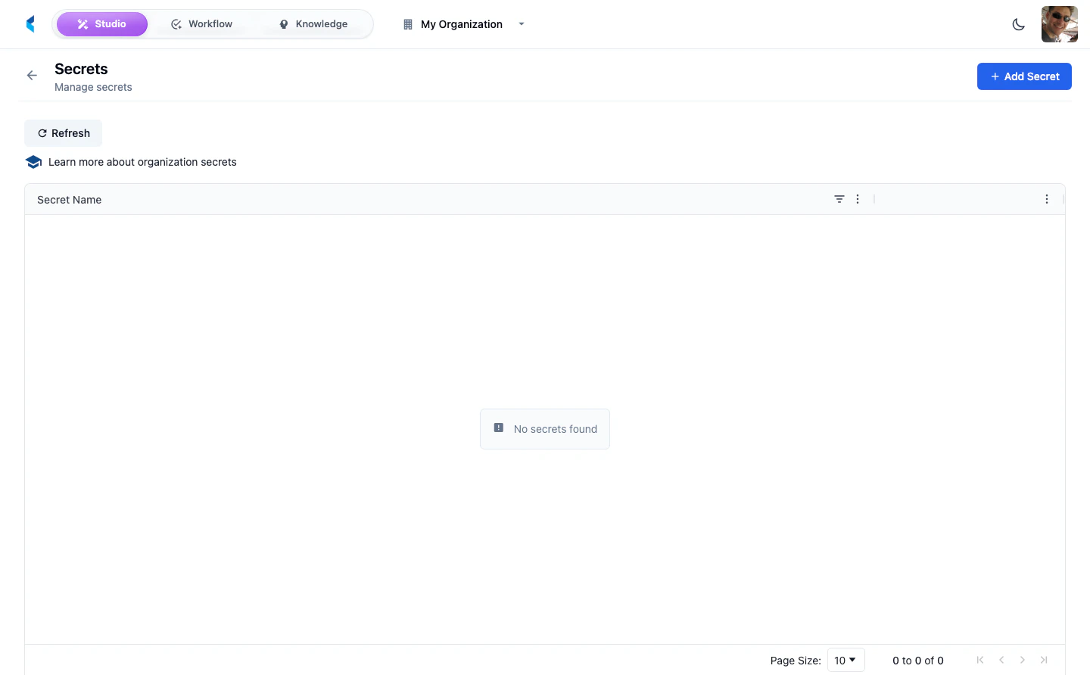The width and height of the screenshot is (1090, 681).
Task: Click the graduation cap learn icon
Action: 33,161
